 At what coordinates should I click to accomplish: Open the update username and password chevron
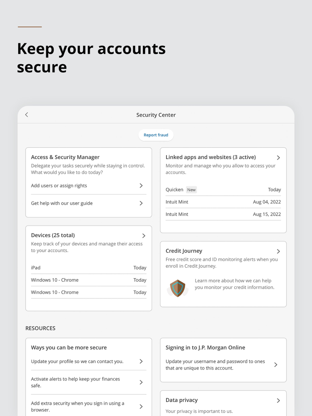276,365
